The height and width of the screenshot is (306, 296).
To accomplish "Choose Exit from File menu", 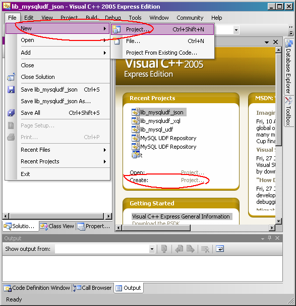I will [58, 174].
